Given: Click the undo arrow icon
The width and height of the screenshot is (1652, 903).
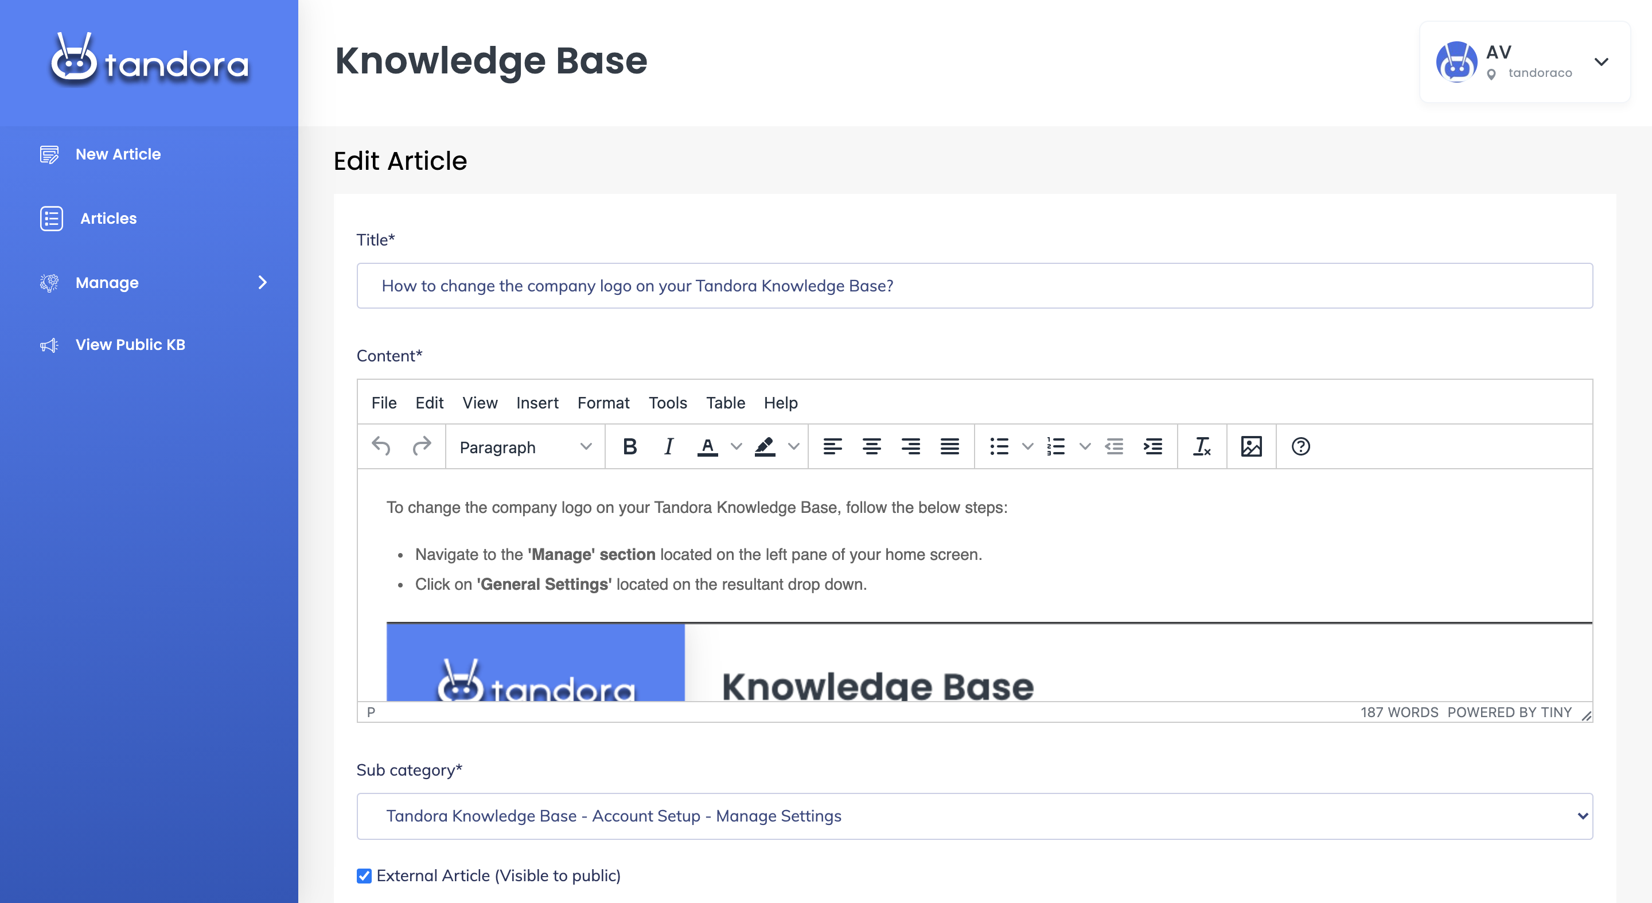Looking at the screenshot, I should (x=381, y=446).
